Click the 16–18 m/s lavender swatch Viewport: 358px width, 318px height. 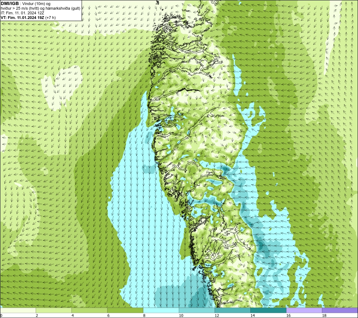pos(304,310)
